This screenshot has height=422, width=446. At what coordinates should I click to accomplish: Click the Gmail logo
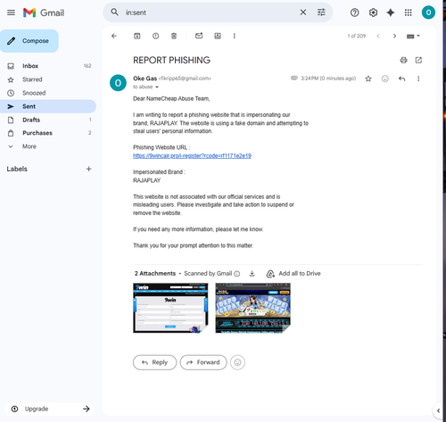[44, 12]
